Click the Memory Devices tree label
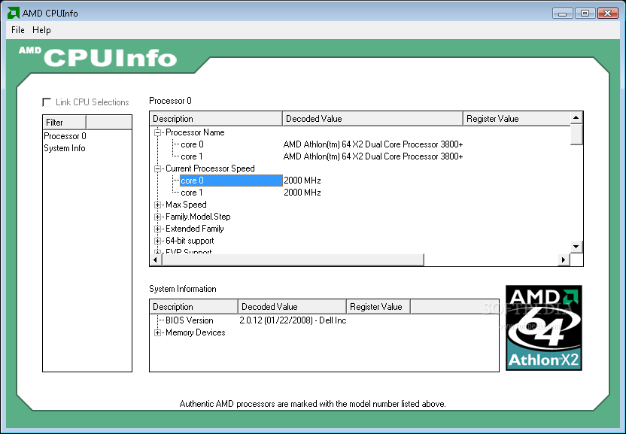The width and height of the screenshot is (626, 434). [195, 332]
